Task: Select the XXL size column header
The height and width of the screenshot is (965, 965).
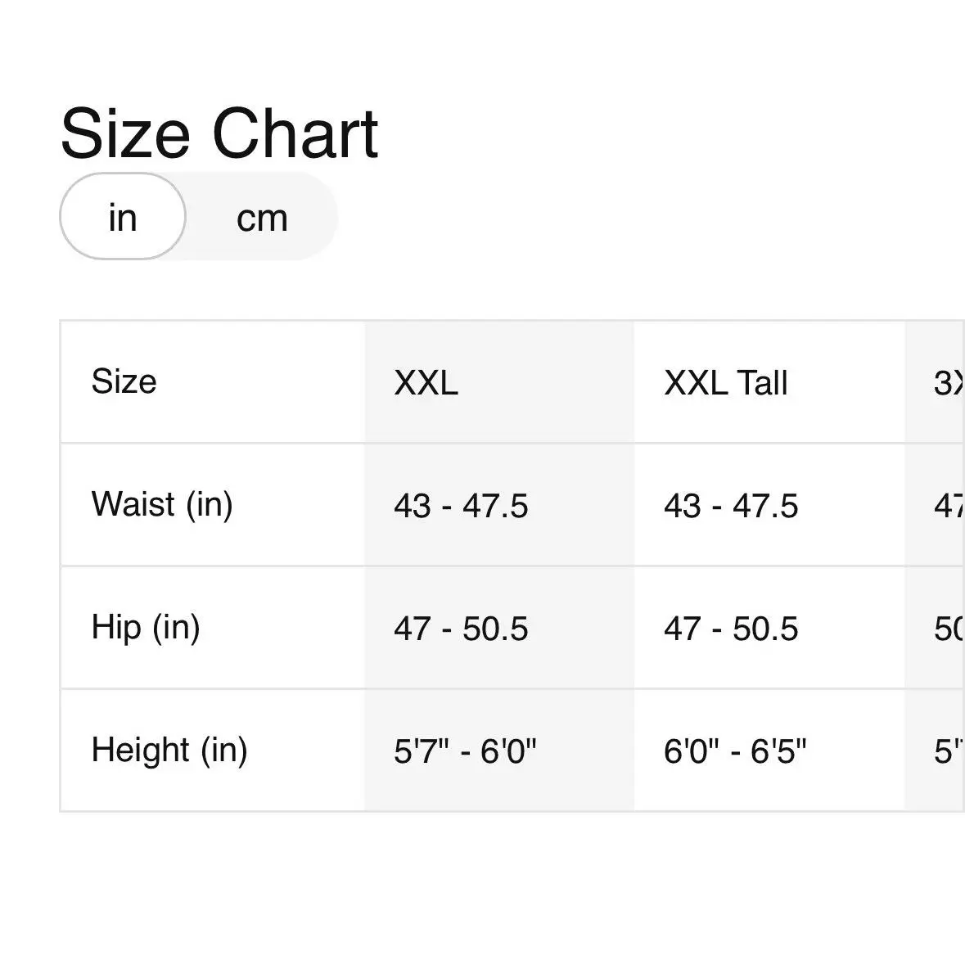Action: 499,381
